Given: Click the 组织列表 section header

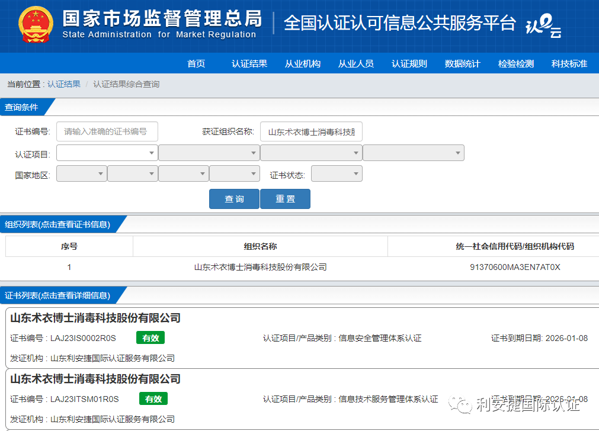Looking at the screenshot, I should (x=57, y=224).
